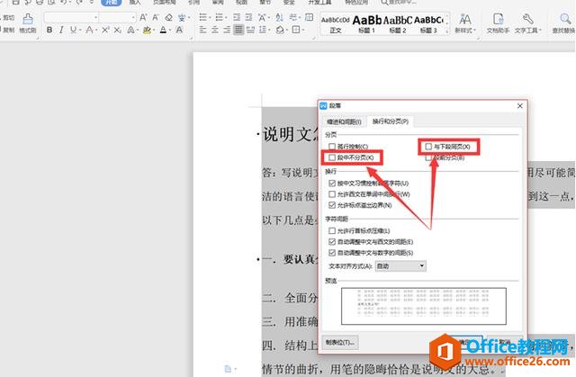This screenshot has width=576, height=377.
Task: Click the justify alignment icon
Action: point(238,30)
